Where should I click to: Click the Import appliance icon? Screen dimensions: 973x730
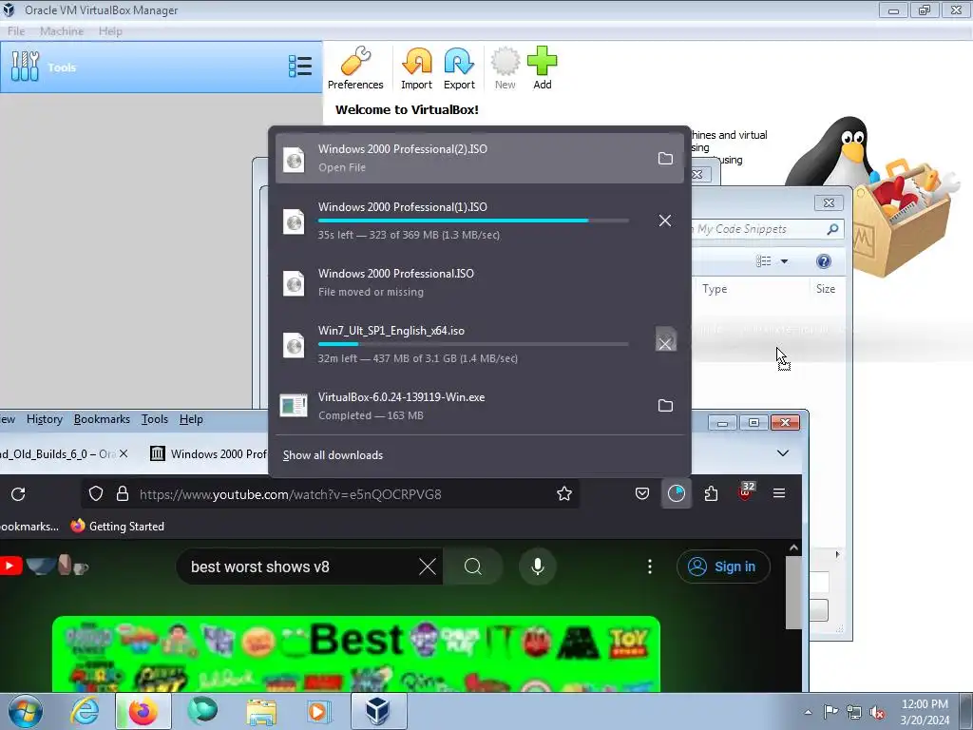(x=416, y=68)
